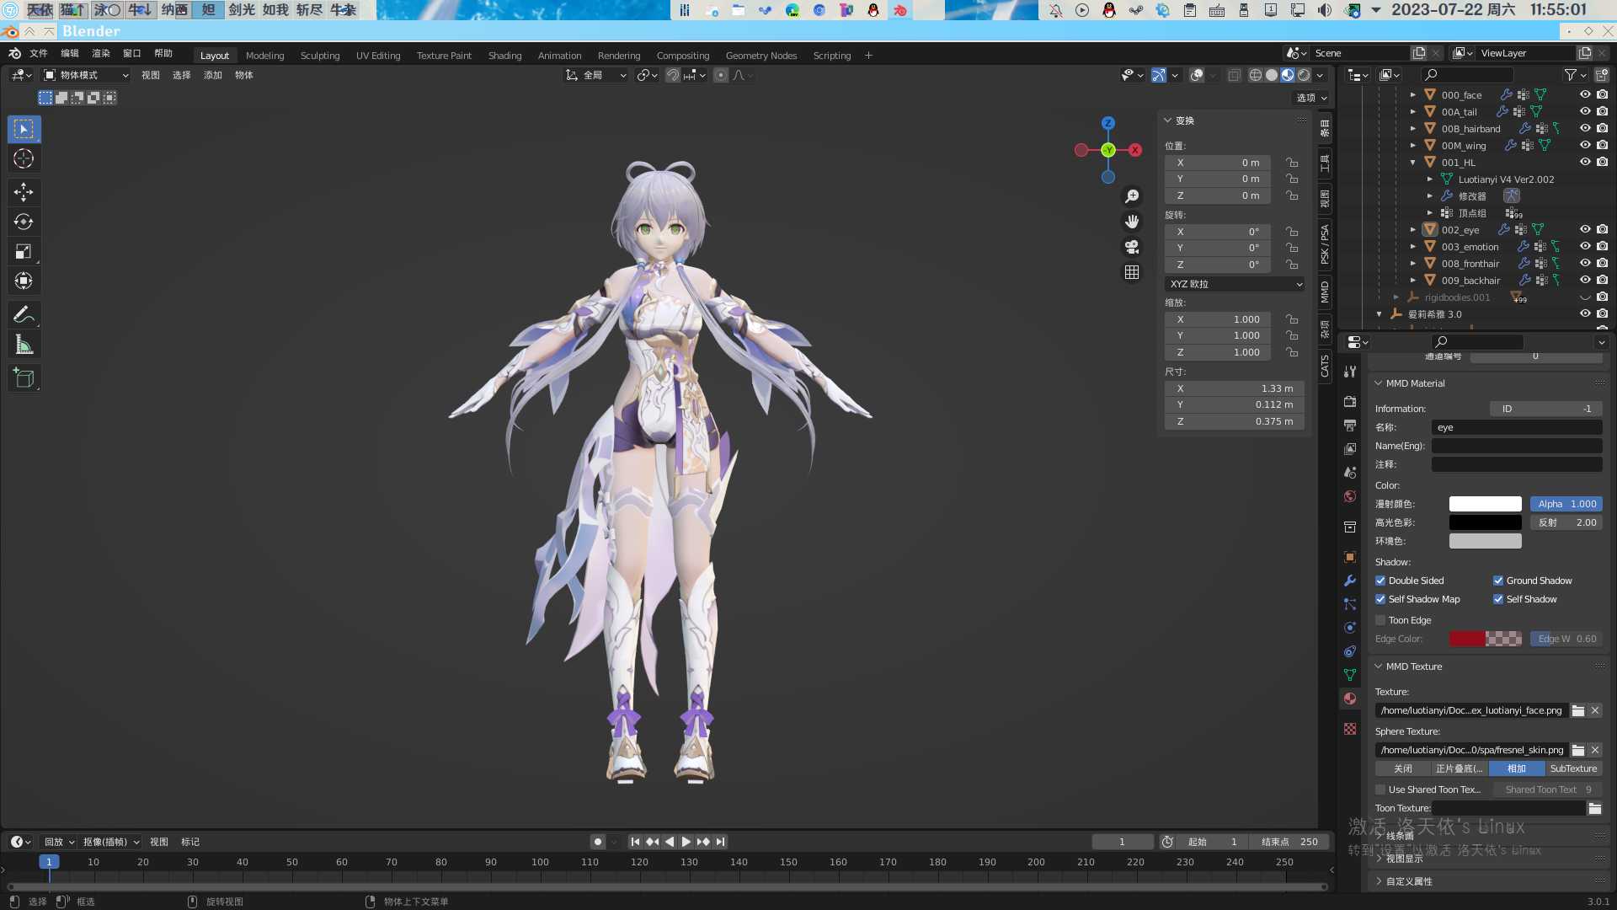This screenshot has width=1617, height=910.
Task: Switch to the Modeling workspace tab
Action: 264,56
